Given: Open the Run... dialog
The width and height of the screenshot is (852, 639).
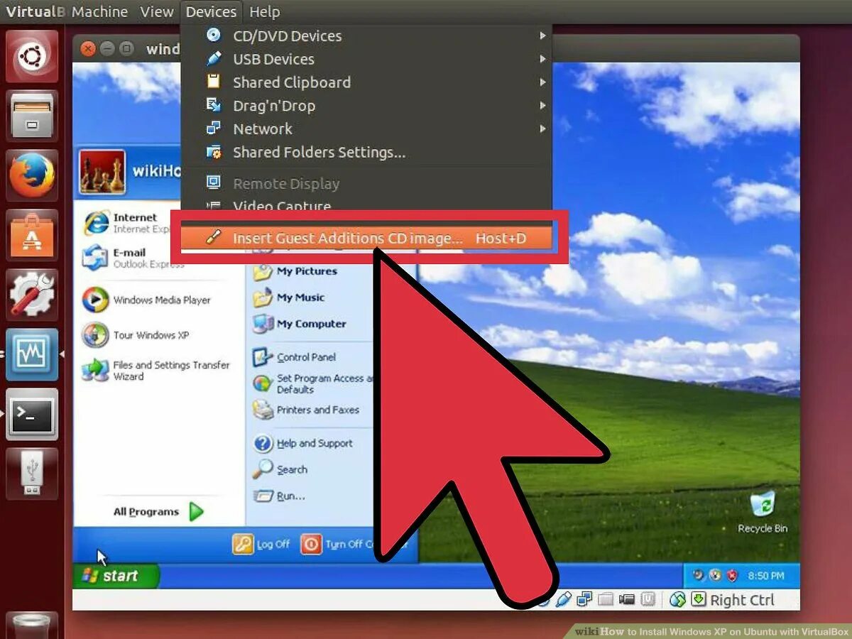Looking at the screenshot, I should 280,496.
